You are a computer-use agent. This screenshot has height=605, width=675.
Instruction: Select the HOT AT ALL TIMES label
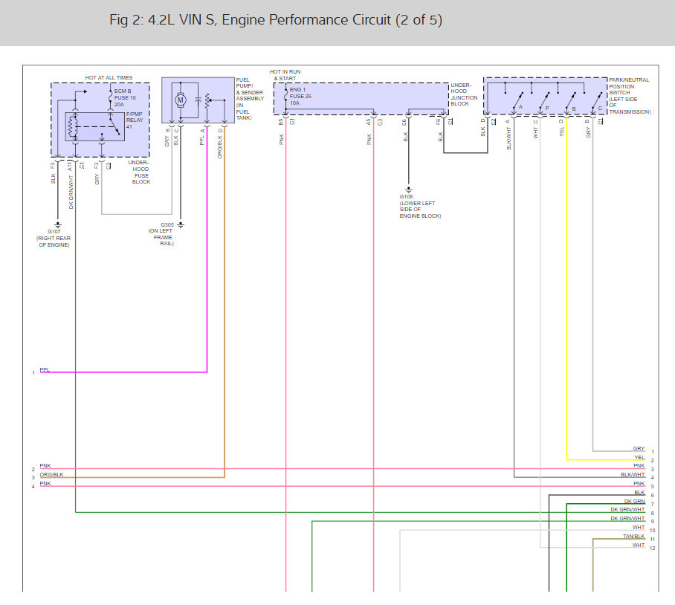[109, 78]
